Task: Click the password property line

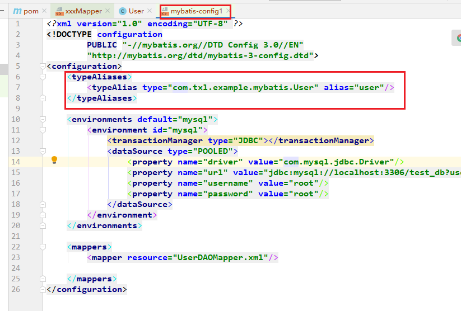Action: pos(228,194)
